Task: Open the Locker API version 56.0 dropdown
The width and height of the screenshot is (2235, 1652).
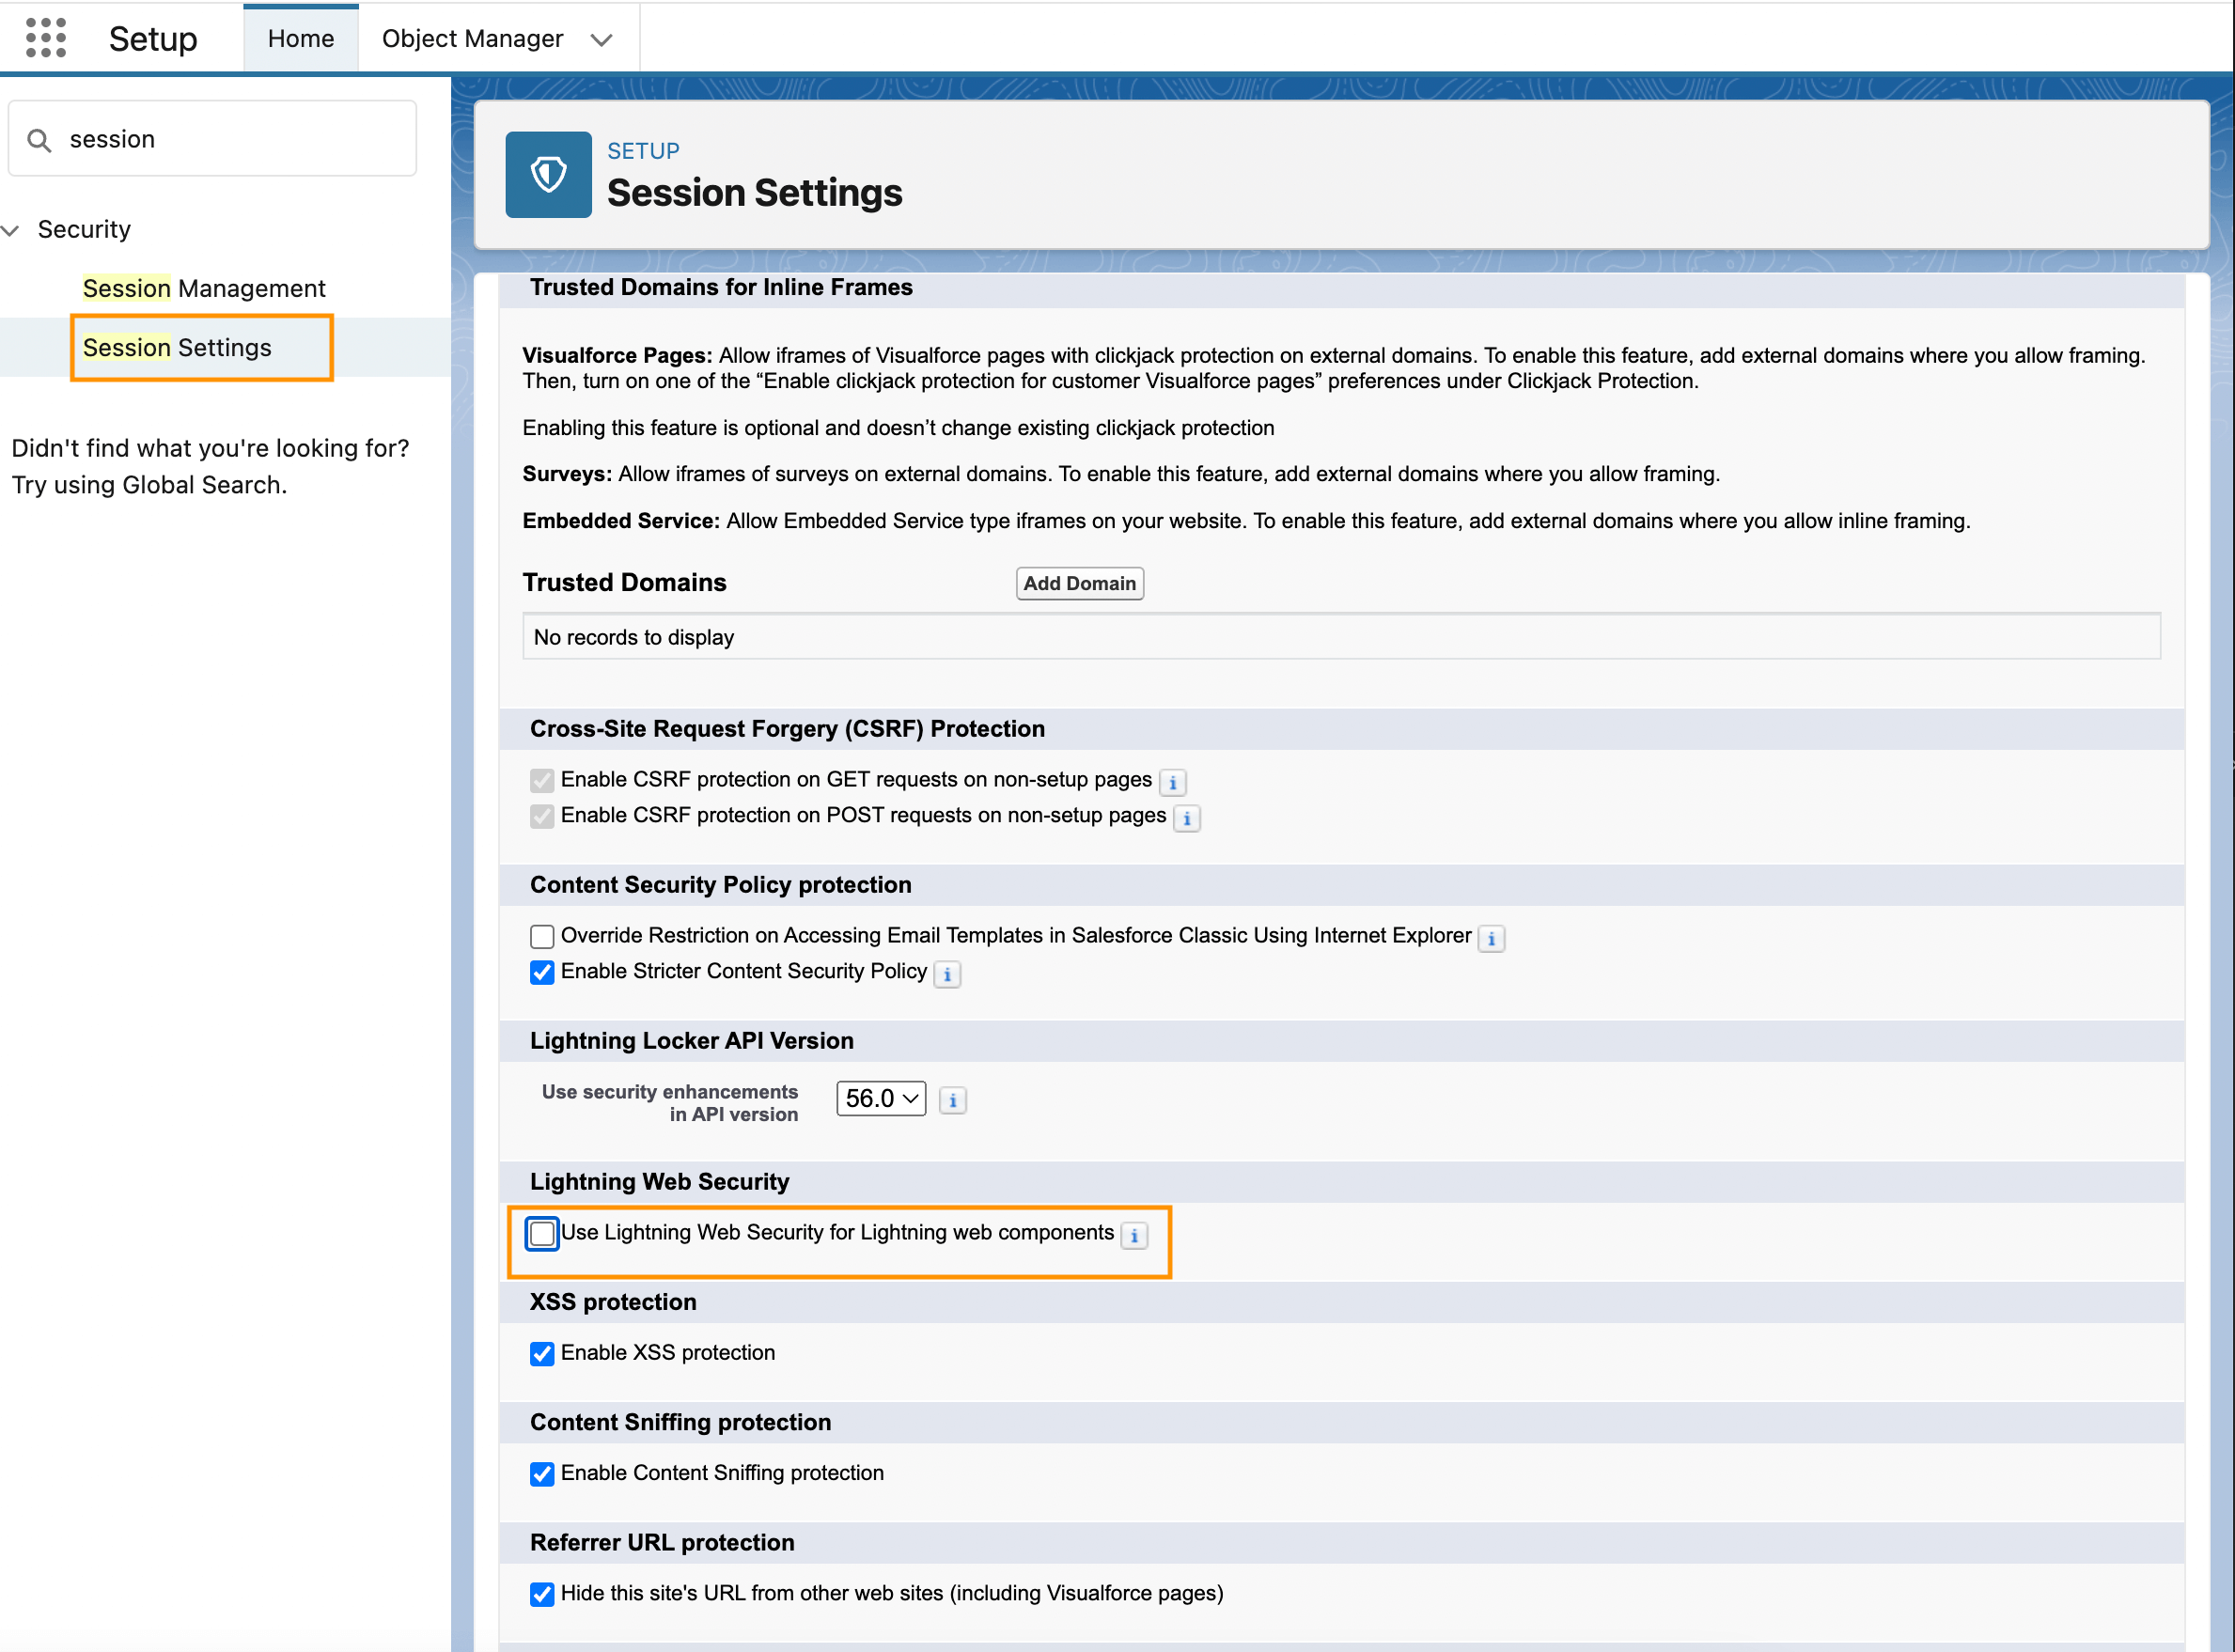Action: 881,1098
